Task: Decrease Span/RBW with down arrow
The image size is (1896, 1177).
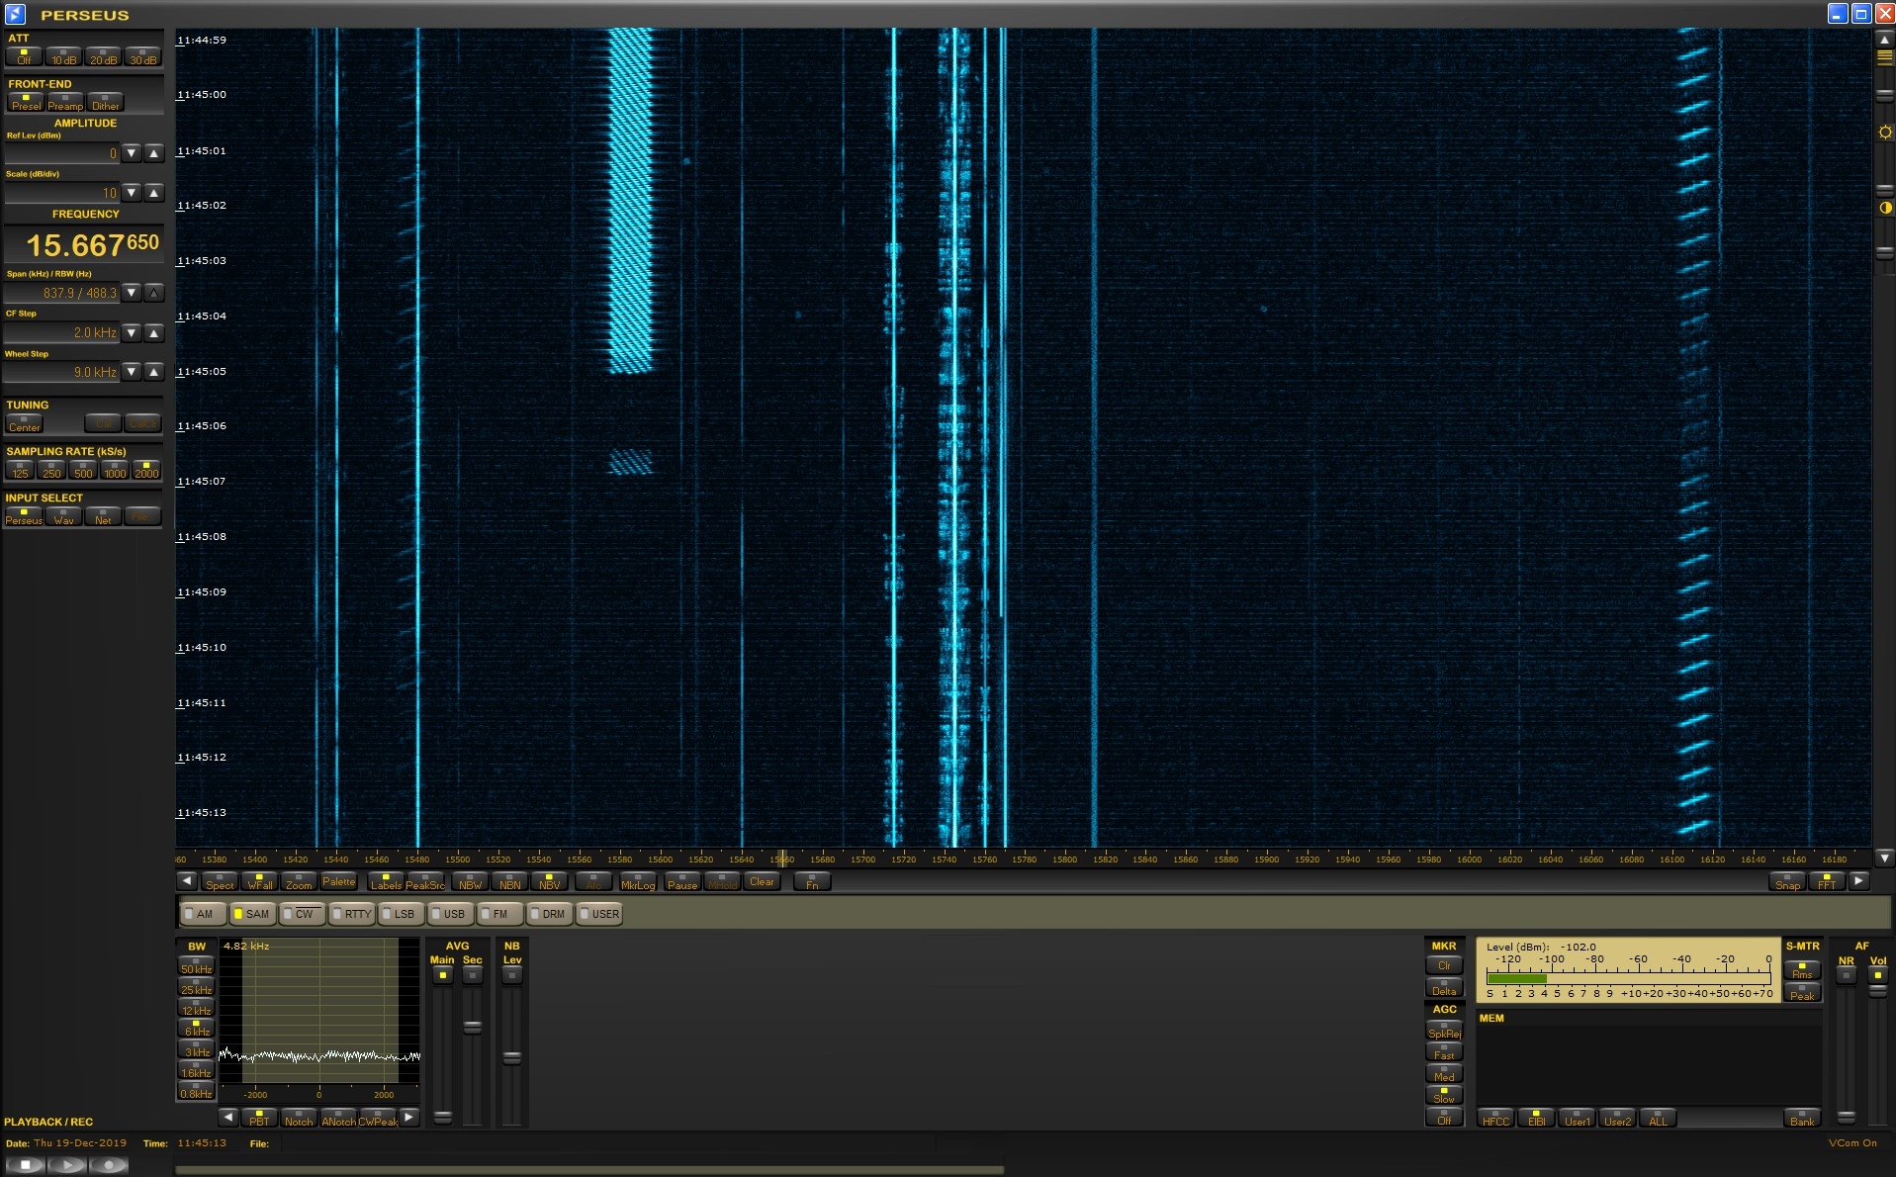Action: 132,293
